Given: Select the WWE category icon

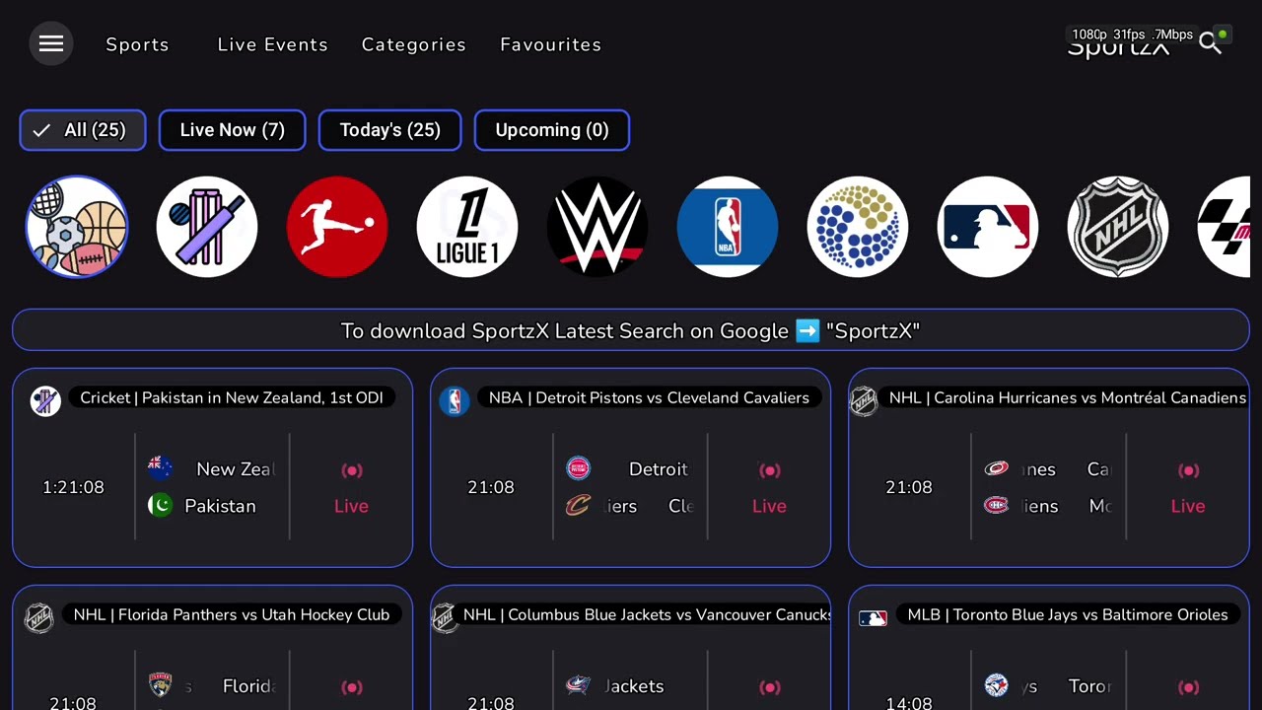Looking at the screenshot, I should click(x=597, y=227).
